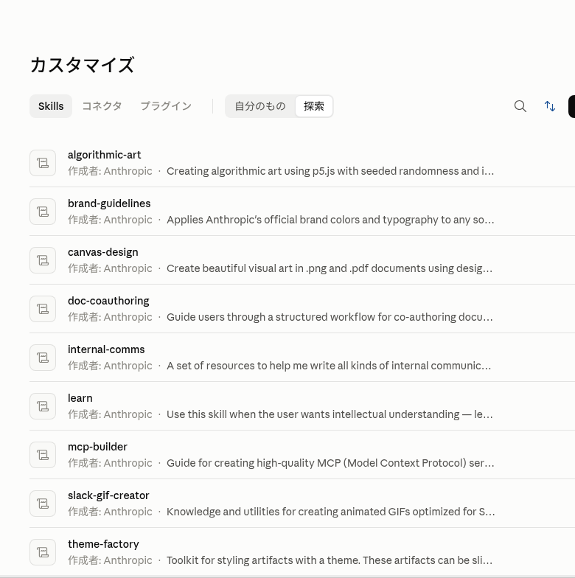This screenshot has height=578, width=575.
Task: Click 作成者: Anthropic under mcp-builder
Action: (110, 463)
